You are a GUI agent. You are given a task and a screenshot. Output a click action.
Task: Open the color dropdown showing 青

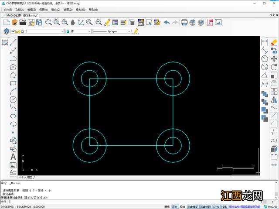pos(78,31)
